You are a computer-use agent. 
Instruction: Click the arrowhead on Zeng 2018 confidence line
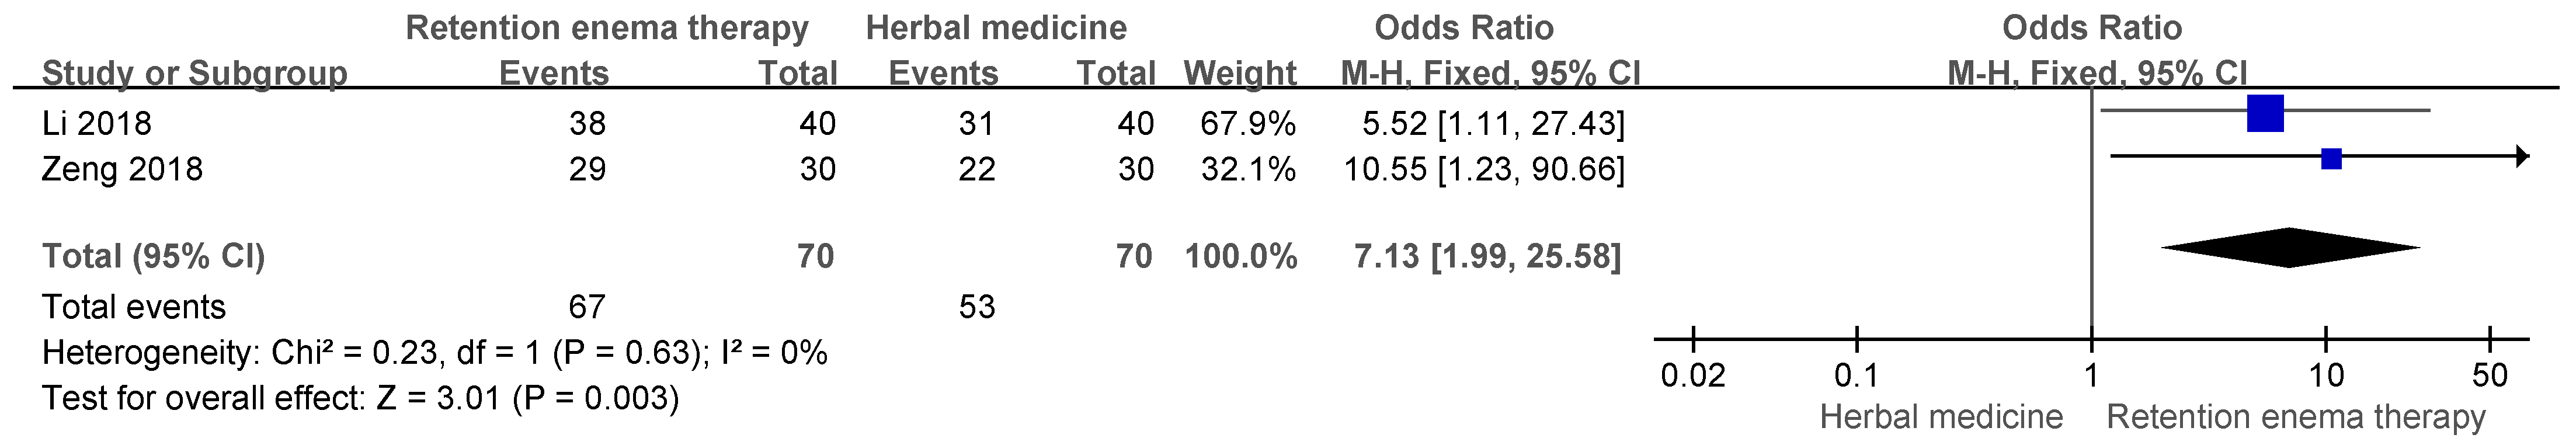2522,156
